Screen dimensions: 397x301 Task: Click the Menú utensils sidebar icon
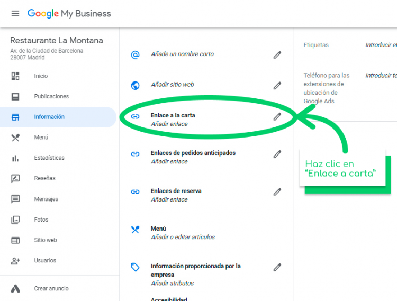15,138
